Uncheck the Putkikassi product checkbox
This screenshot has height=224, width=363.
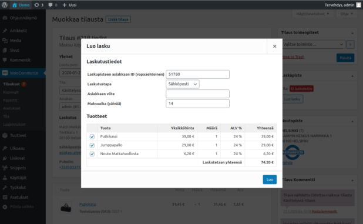pyautogui.click(x=92, y=136)
